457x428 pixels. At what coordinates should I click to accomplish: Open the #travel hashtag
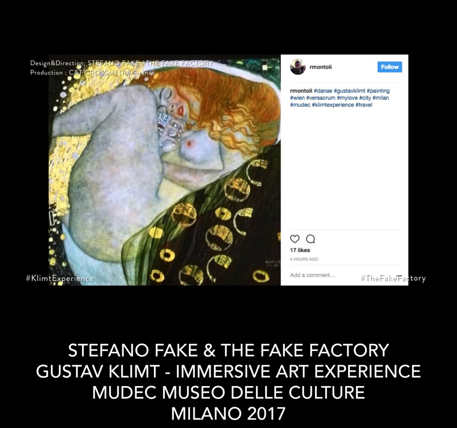(364, 105)
